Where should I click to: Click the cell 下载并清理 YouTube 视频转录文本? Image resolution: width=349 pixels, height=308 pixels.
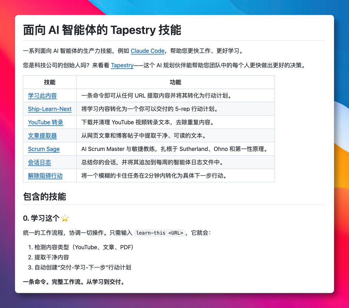pyautogui.click(x=175, y=122)
